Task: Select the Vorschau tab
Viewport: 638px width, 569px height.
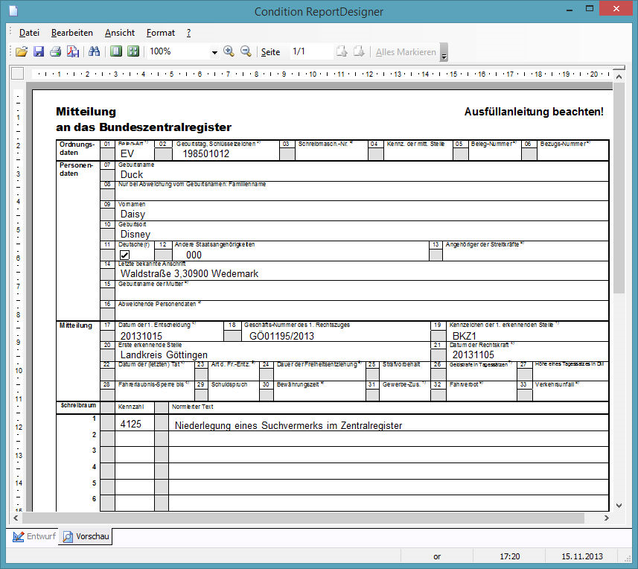Action: [x=86, y=536]
